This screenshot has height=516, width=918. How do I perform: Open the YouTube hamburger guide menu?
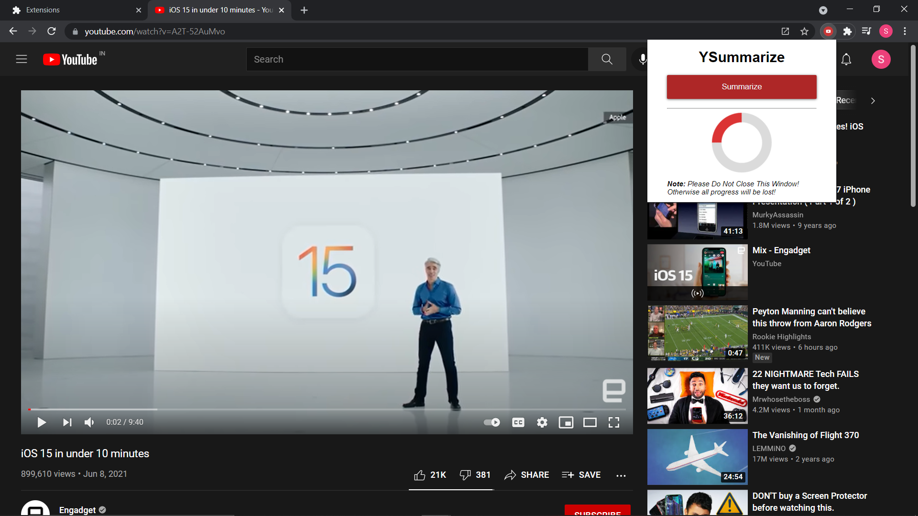(x=22, y=59)
